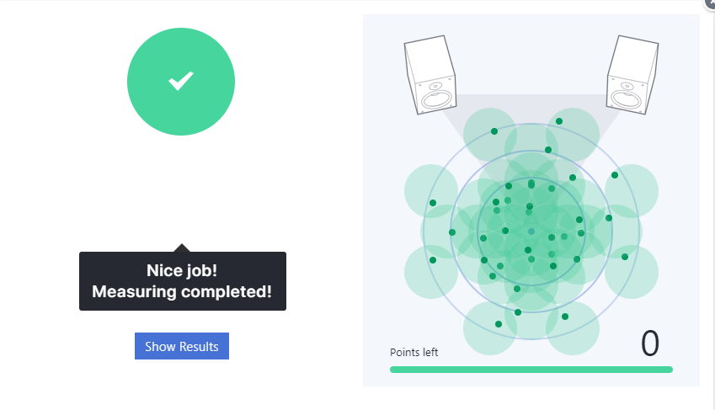Click the rightmost measurement point dot
715x410 pixels.
pos(625,257)
